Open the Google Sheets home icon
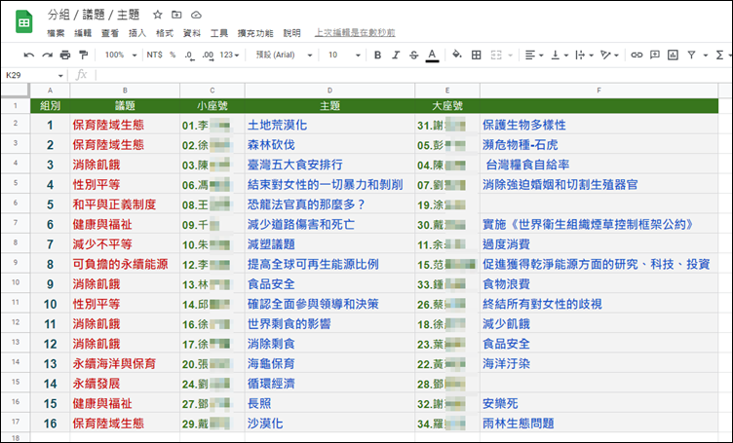Screen dimensions: 733x443 tap(23, 22)
